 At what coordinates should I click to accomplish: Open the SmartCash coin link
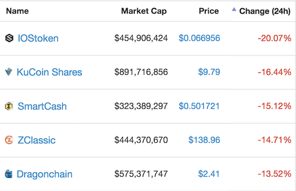pyautogui.click(x=42, y=106)
